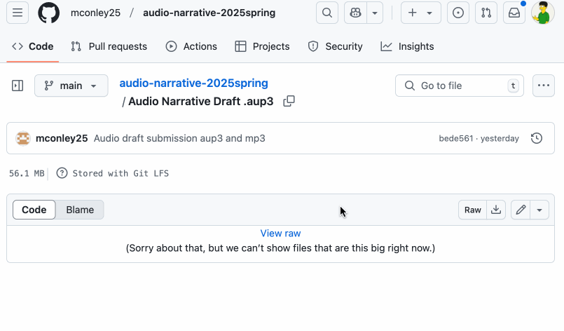Open the Insights tab
Viewport: 564px width, 331px height.
(x=407, y=46)
